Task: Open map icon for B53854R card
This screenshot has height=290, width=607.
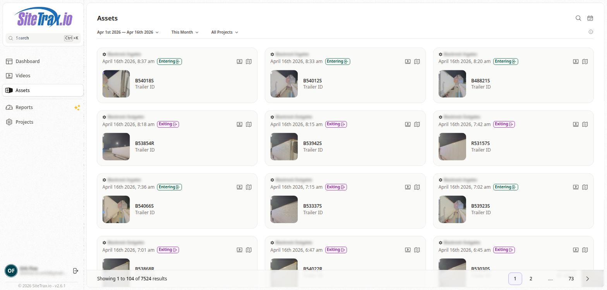Action: click(249, 124)
